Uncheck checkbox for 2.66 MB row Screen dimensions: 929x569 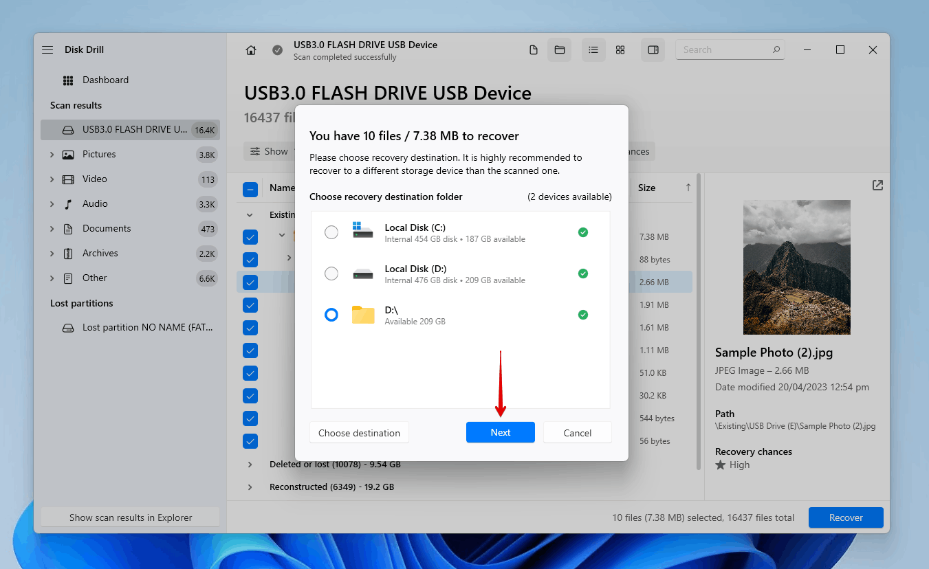pos(250,282)
